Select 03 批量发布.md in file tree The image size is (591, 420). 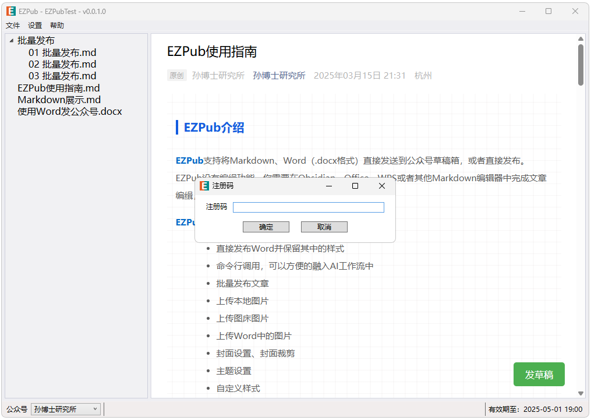pyautogui.click(x=62, y=76)
